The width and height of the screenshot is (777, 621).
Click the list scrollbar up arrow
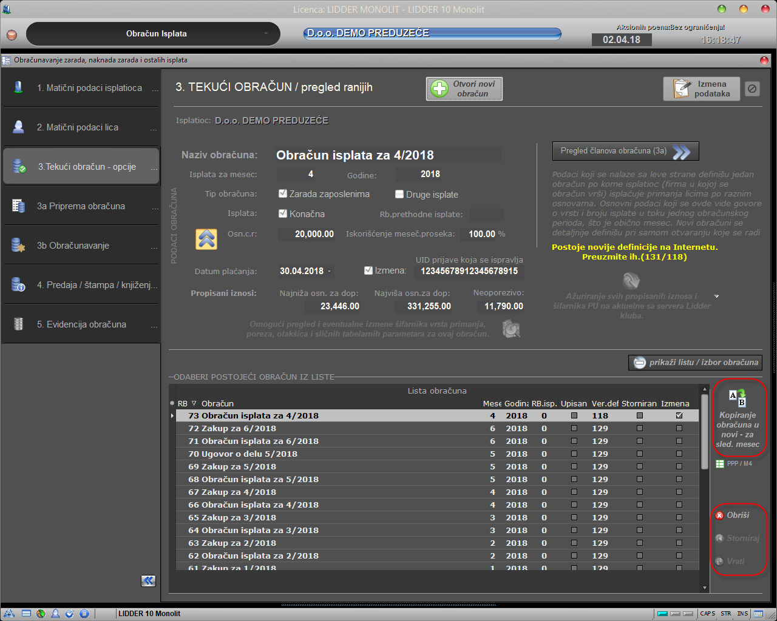click(x=704, y=389)
